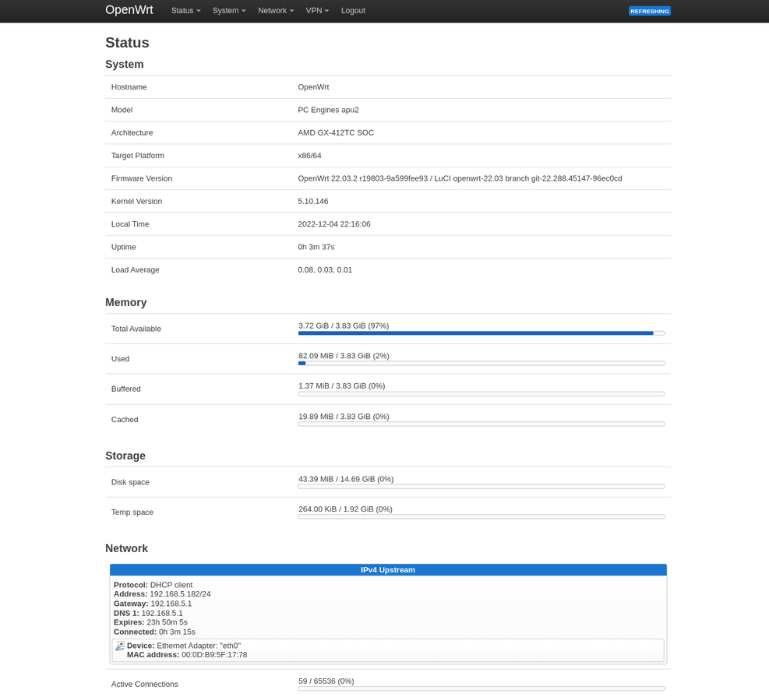Image resolution: width=769 pixels, height=697 pixels.
Task: Click the Logout link
Action: pyautogui.click(x=353, y=10)
